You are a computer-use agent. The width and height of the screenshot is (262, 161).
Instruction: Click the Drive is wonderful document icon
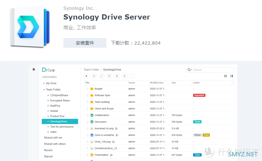pos(92,135)
